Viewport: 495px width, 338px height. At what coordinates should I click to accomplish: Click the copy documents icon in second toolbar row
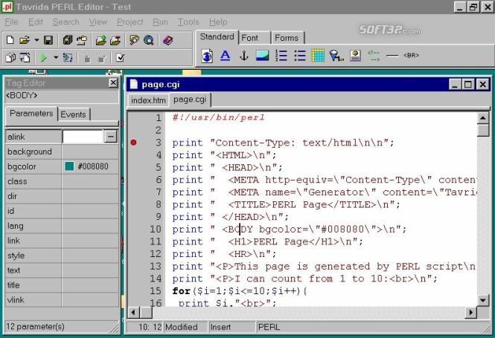click(10, 58)
